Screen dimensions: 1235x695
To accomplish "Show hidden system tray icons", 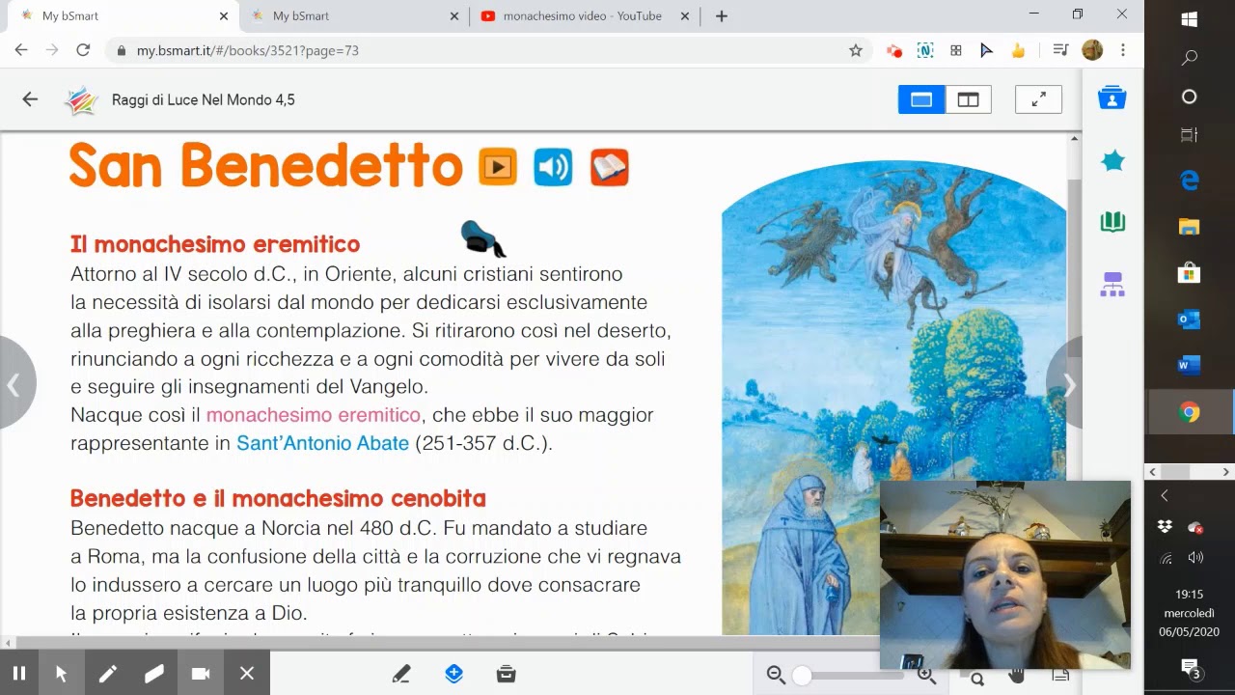I will [1165, 496].
